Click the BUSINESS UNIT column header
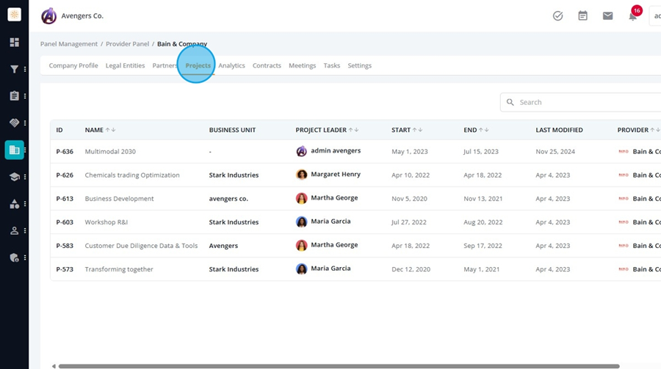Screen dimensions: 661x369 (232, 130)
